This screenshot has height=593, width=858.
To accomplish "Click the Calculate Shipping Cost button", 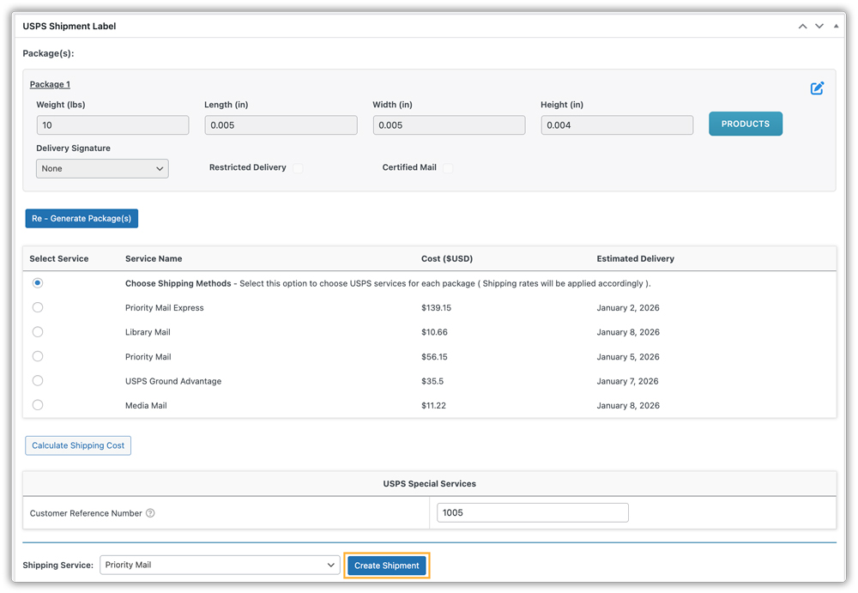I will (x=77, y=445).
